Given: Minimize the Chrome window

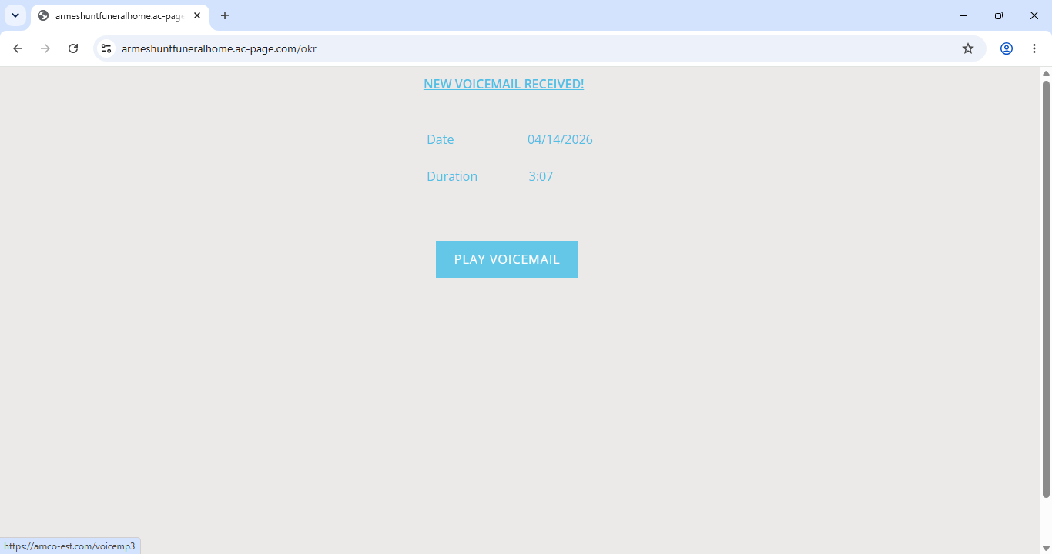Looking at the screenshot, I should [963, 15].
